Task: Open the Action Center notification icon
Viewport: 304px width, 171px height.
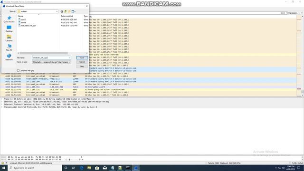Action: [x=299, y=168]
